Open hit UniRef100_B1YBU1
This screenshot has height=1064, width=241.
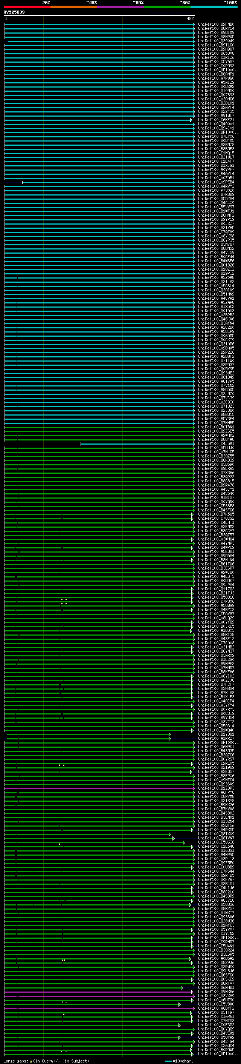pos(216,734)
